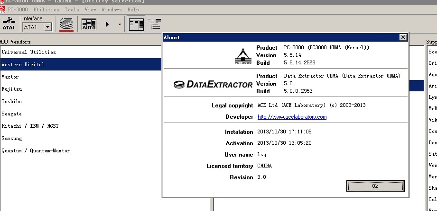The width and height of the screenshot is (437, 211).
Task: Click the PC-3000 logo in About dialog
Action: coord(243,56)
